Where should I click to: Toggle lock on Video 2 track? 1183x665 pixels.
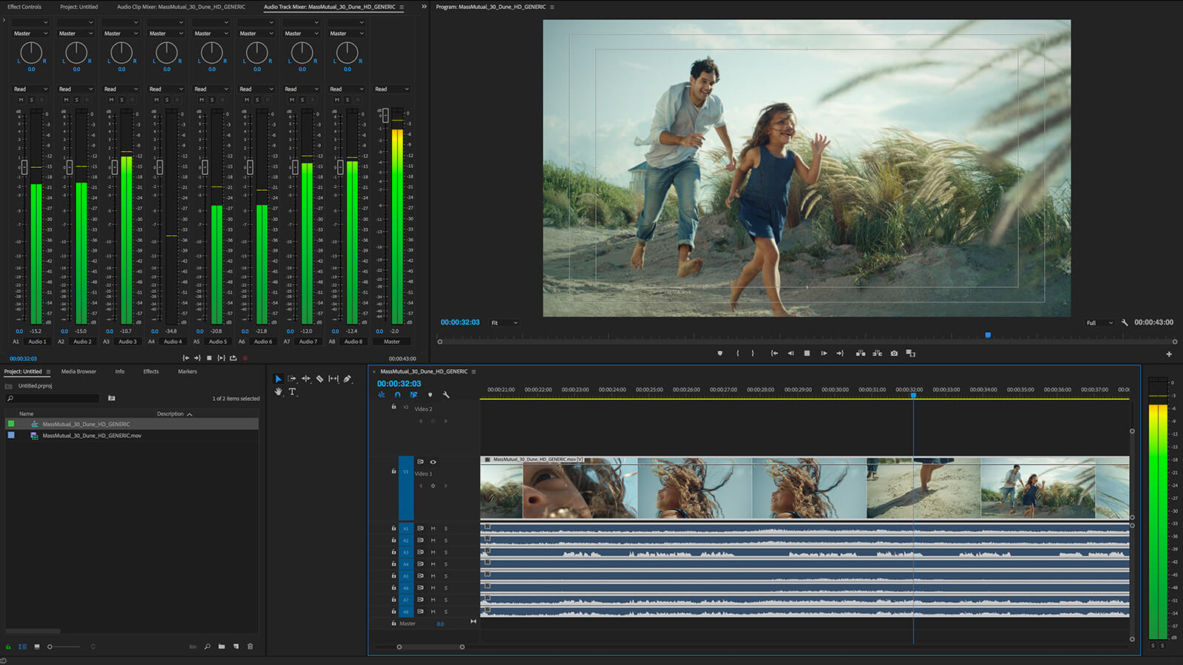[393, 407]
